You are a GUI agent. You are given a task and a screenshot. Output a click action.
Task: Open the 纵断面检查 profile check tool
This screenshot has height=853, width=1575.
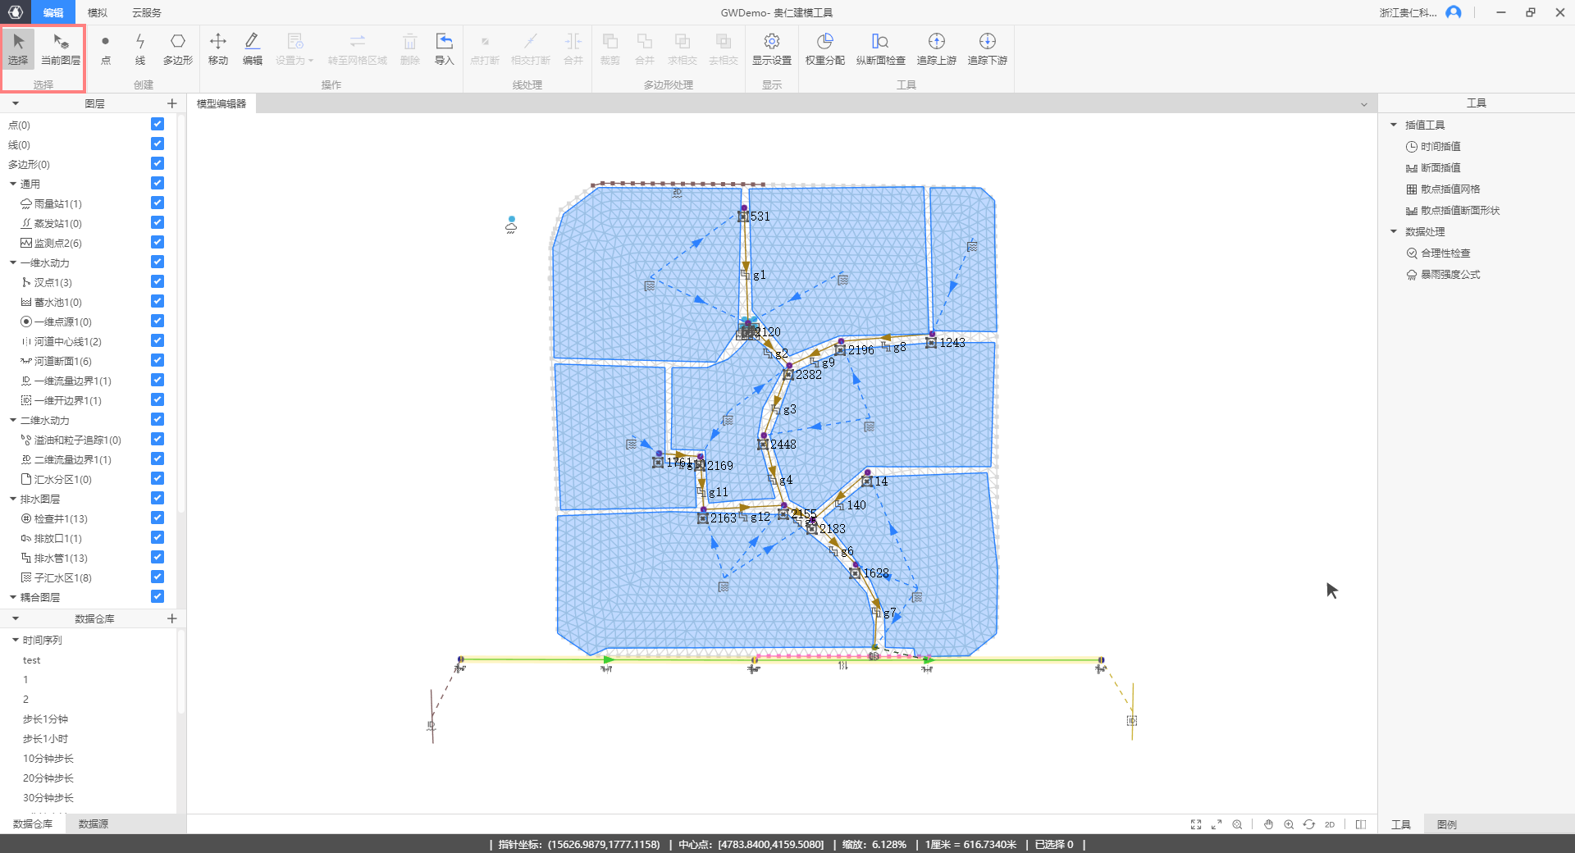880,48
